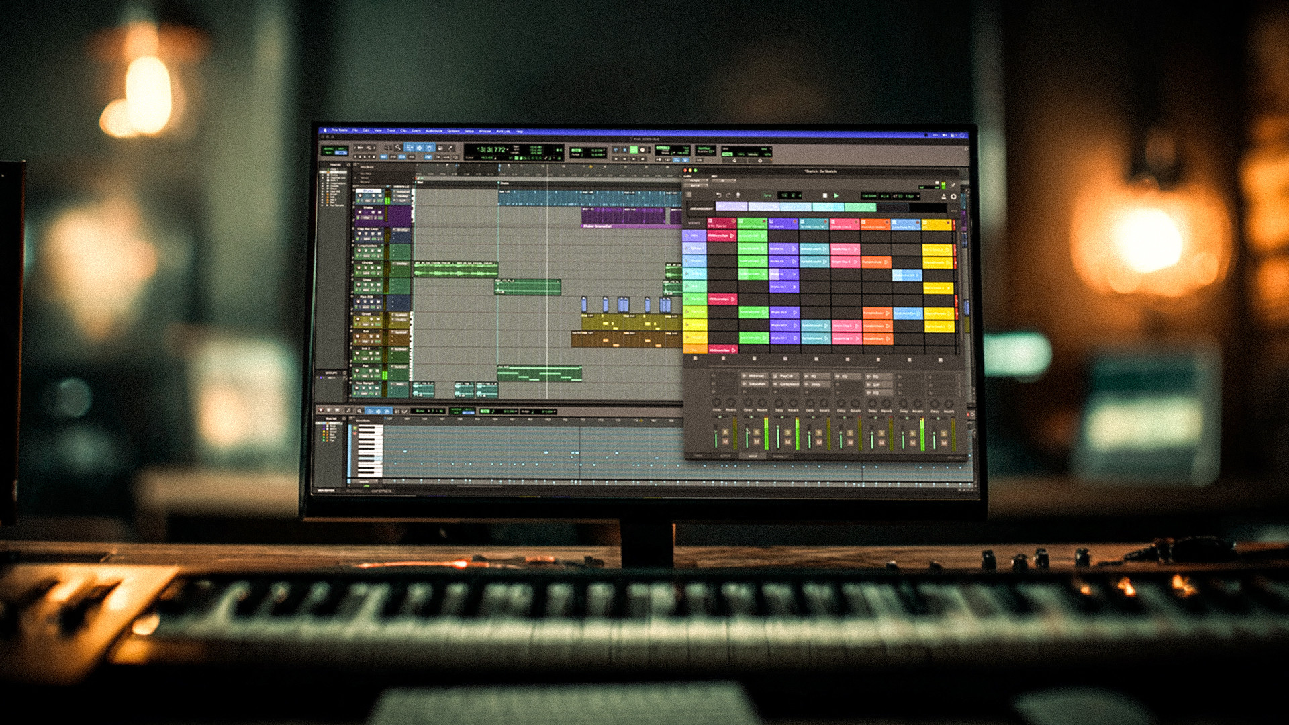Open the settings gear in the session window
The height and width of the screenshot is (725, 1289).
pyautogui.click(x=954, y=195)
